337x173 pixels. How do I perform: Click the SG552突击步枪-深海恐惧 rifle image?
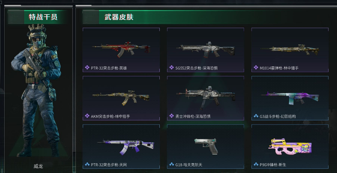[x=205, y=50]
